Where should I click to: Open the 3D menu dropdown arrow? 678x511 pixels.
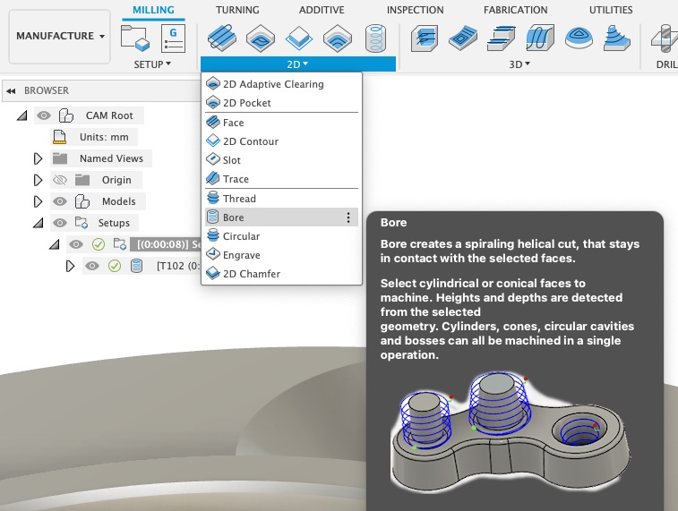(528, 64)
